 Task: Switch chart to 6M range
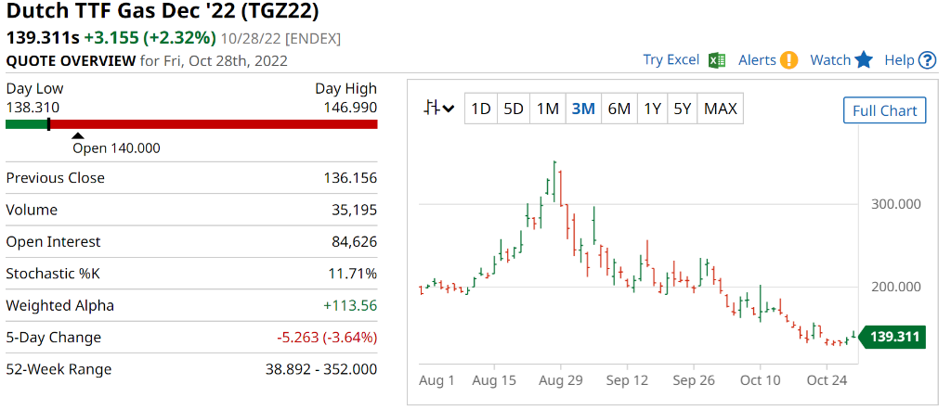(x=619, y=109)
